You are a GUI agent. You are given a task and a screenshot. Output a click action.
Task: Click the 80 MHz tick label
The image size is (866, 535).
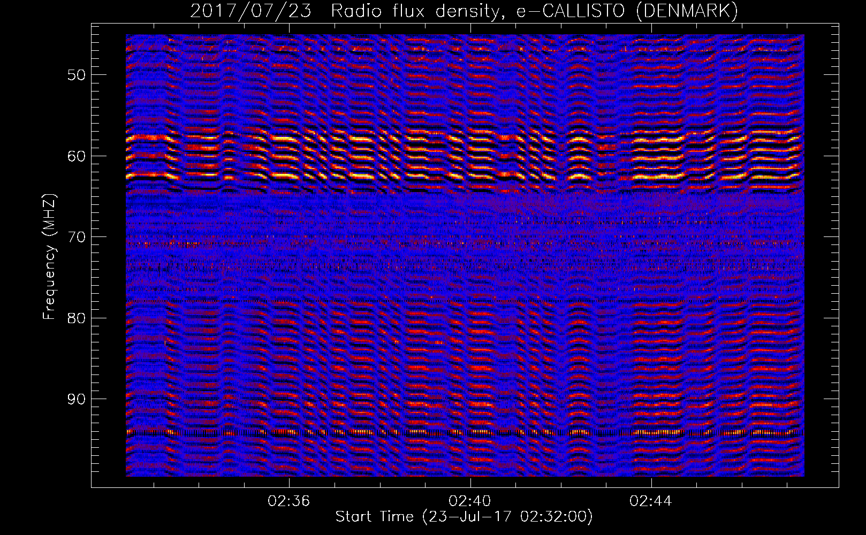77,318
